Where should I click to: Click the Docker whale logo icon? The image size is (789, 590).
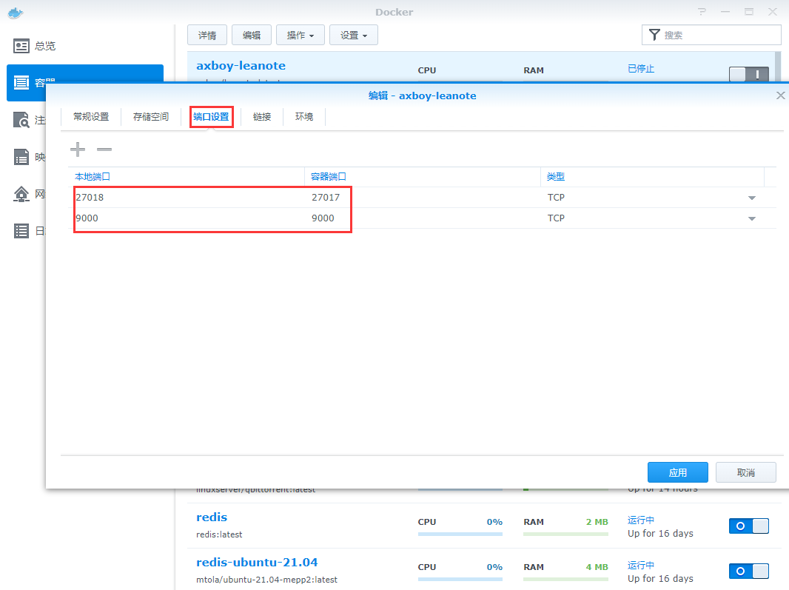pos(15,12)
